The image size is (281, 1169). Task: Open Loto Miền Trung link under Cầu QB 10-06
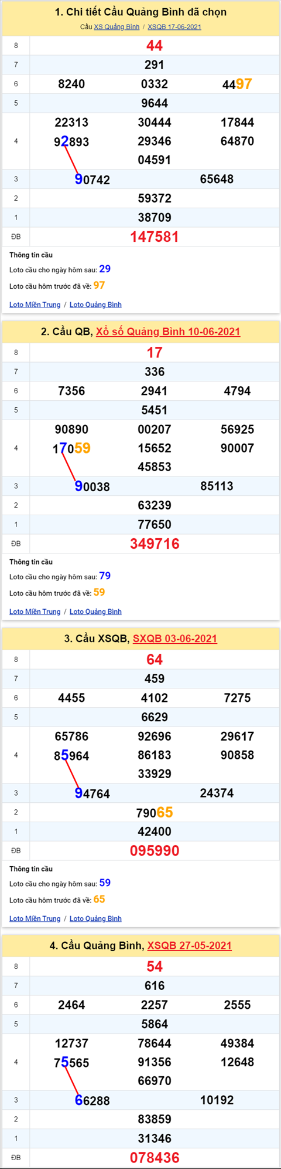coord(35,611)
